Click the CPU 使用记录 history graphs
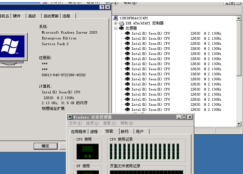The height and width of the screenshot is (174, 243). [x=145, y=151]
